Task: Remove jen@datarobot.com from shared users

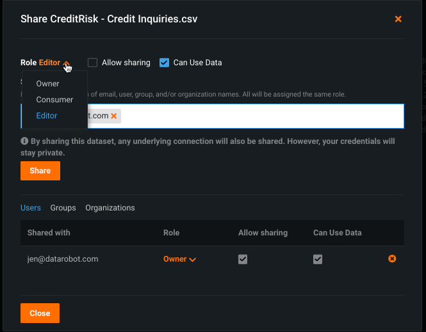Action: click(x=392, y=259)
